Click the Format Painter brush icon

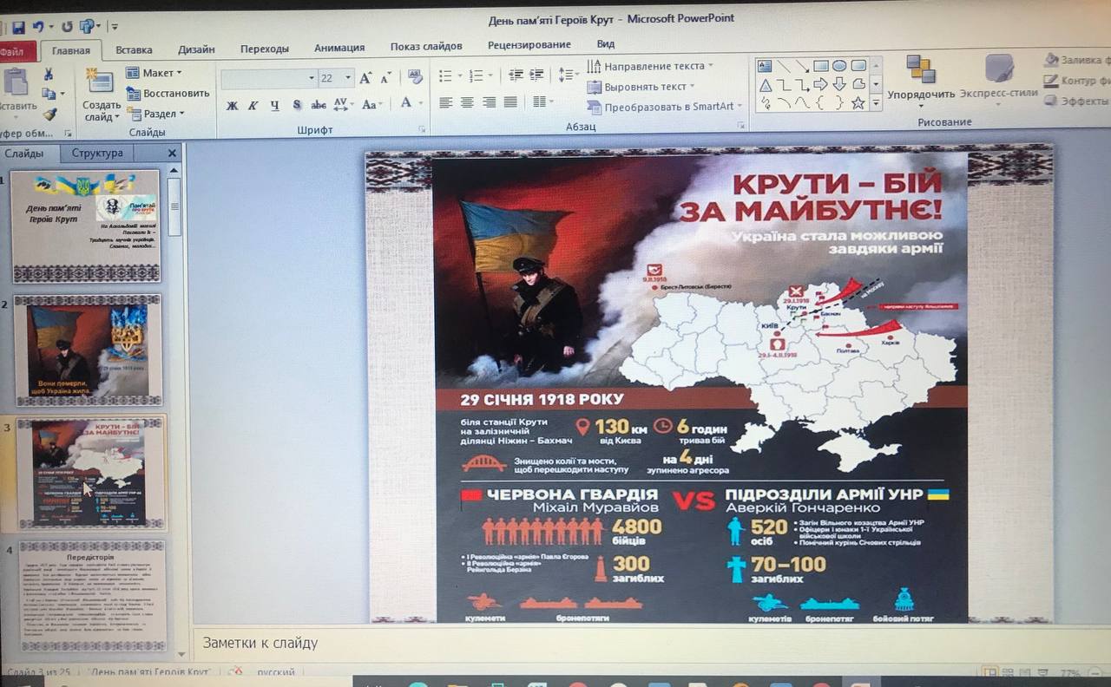pyautogui.click(x=49, y=114)
